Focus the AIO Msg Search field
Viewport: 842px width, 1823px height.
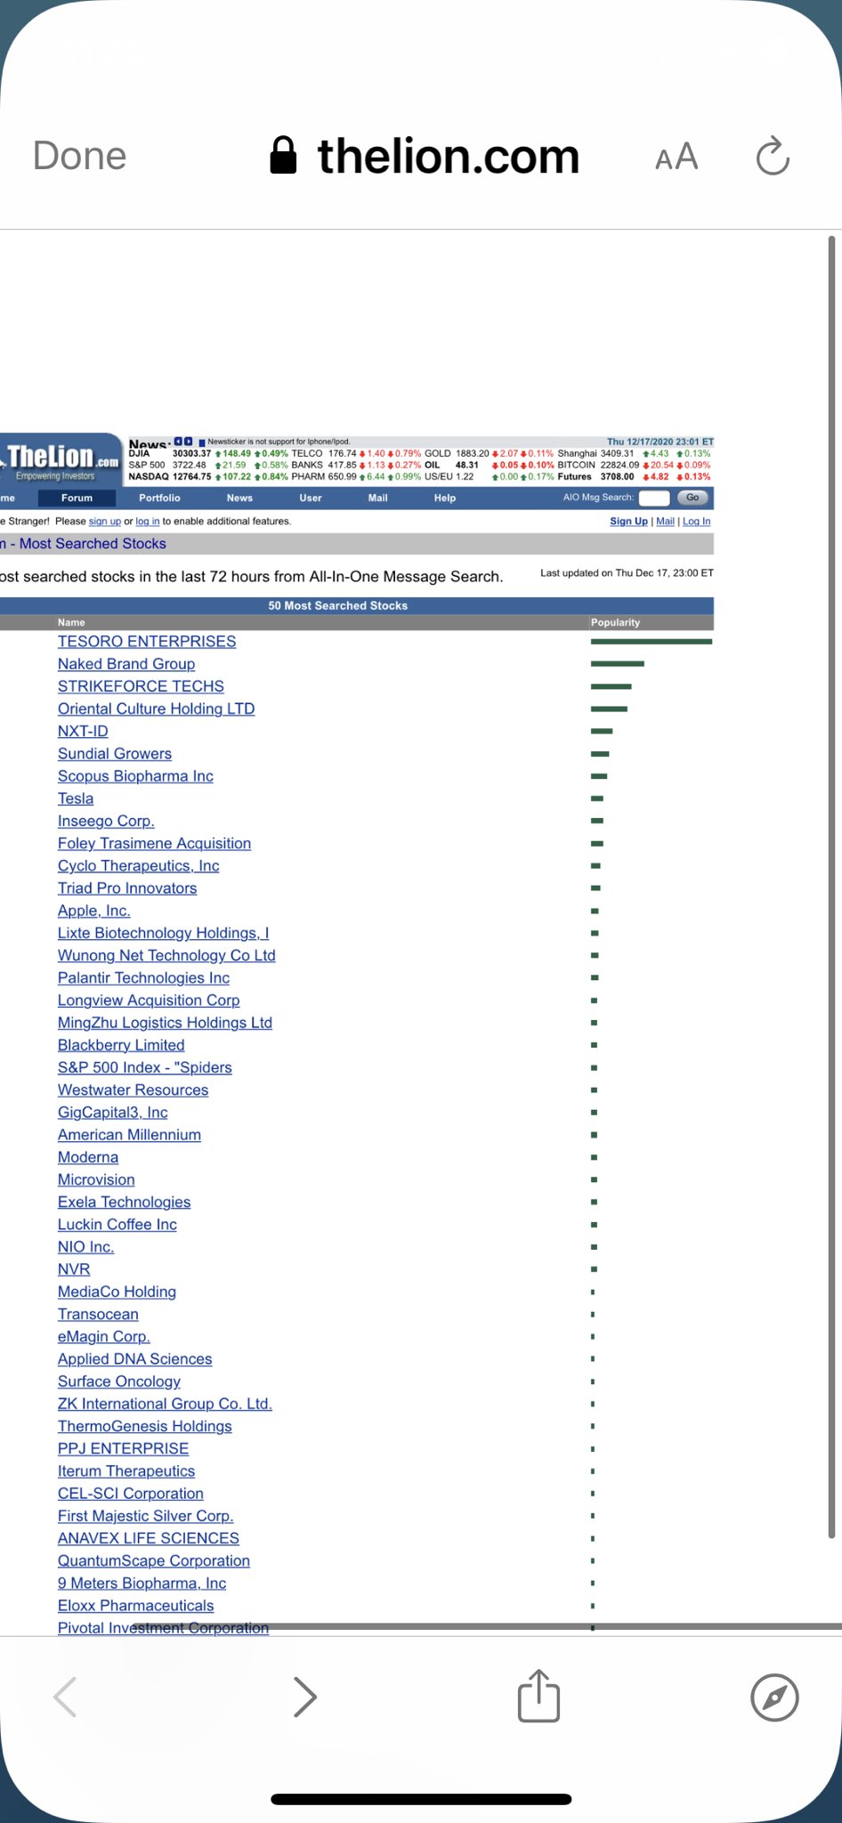click(x=654, y=498)
